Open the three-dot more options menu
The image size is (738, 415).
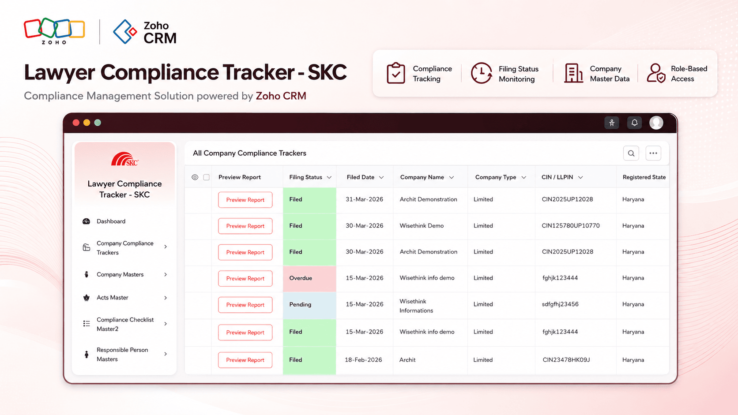(x=653, y=153)
